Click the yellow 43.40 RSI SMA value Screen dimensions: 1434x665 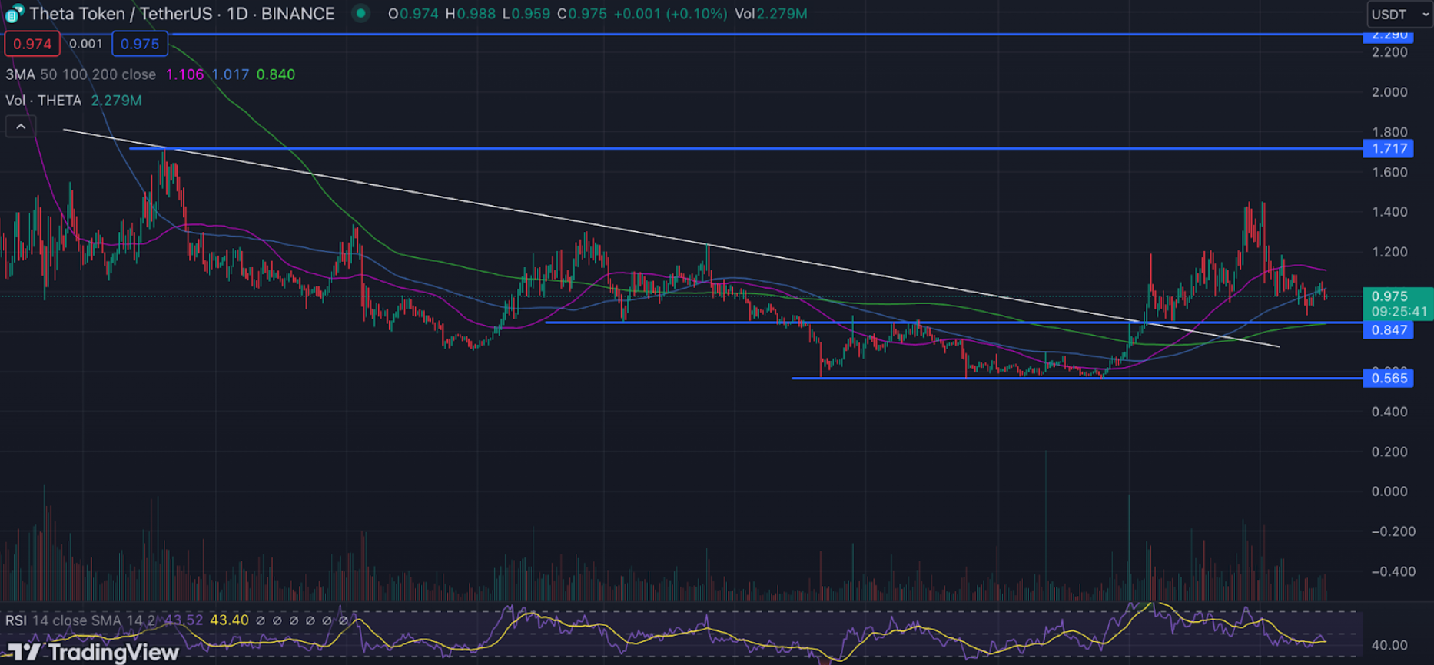(x=229, y=620)
